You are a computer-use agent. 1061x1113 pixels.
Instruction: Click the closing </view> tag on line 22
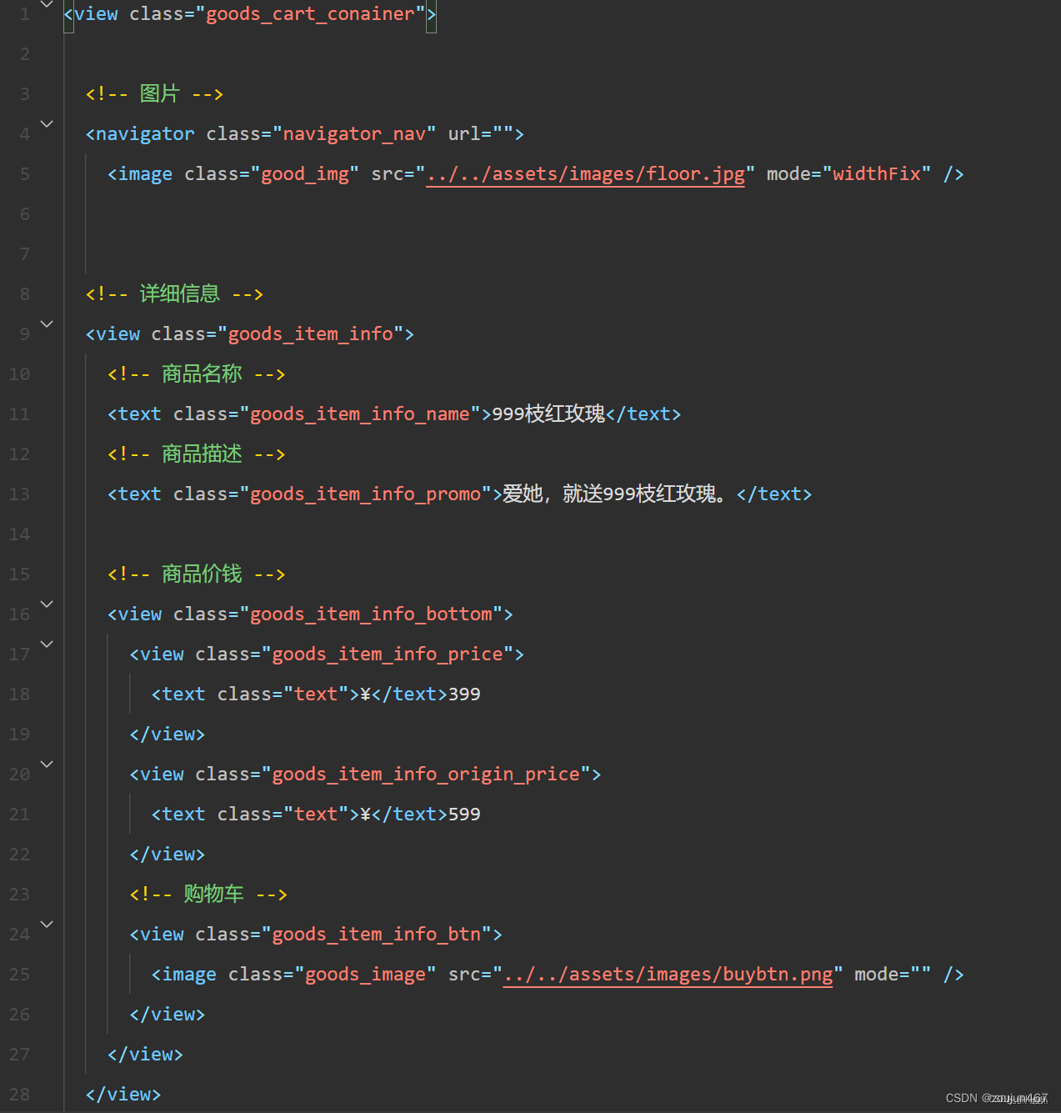pos(168,855)
